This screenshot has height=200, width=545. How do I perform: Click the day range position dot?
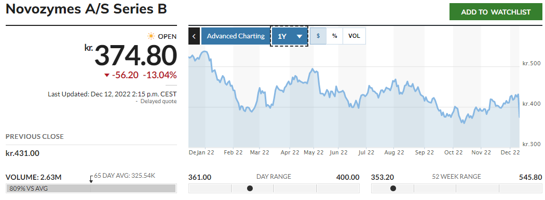(250, 188)
